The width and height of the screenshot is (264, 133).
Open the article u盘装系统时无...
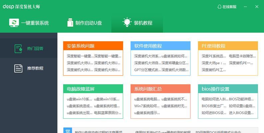click(174, 106)
